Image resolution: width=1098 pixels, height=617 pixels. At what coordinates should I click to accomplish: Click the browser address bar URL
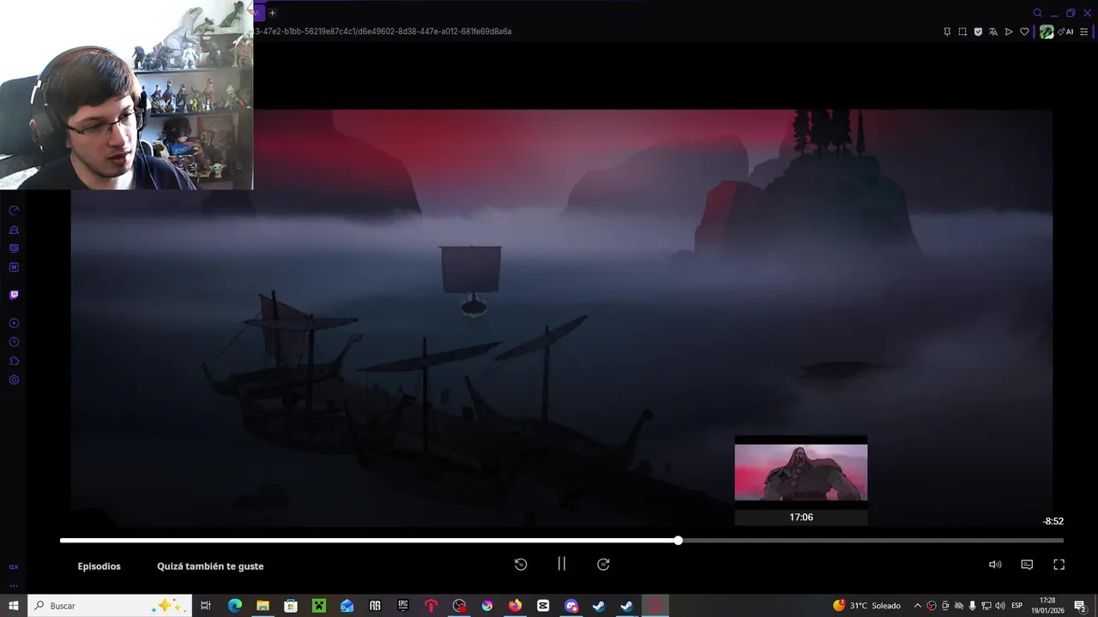tap(383, 32)
